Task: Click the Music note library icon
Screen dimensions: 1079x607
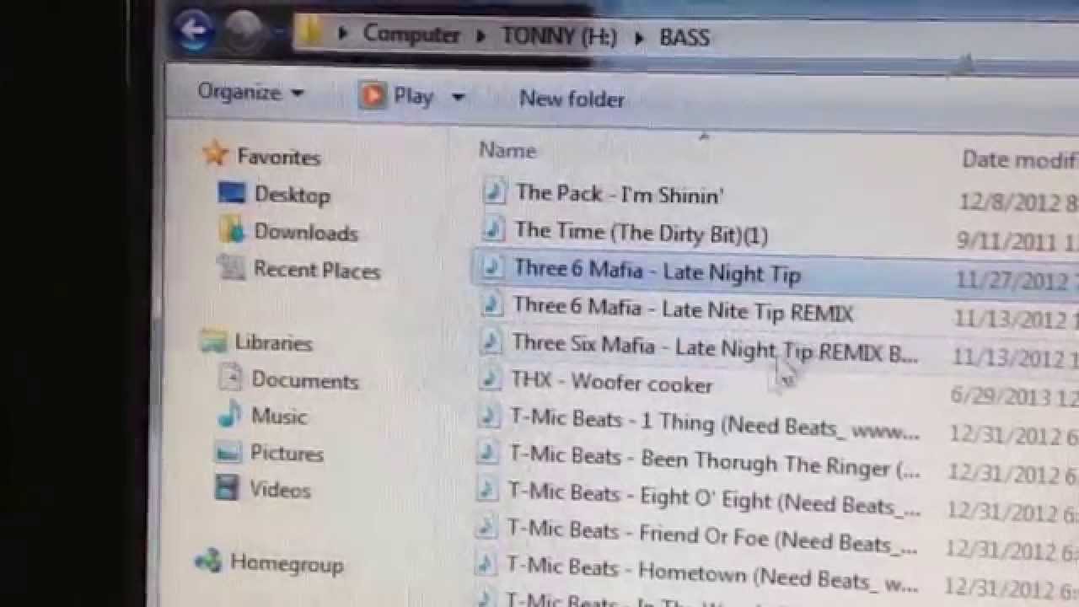Action: (x=229, y=415)
